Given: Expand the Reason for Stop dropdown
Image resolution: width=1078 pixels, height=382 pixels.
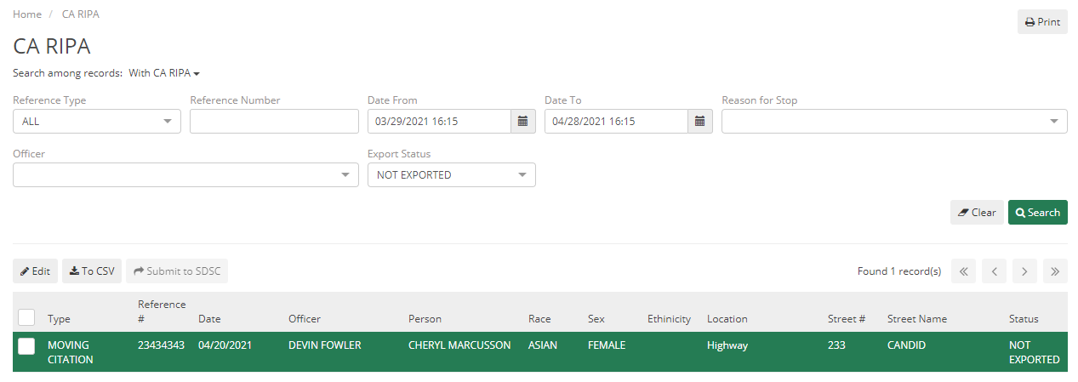Looking at the screenshot, I should (894, 122).
